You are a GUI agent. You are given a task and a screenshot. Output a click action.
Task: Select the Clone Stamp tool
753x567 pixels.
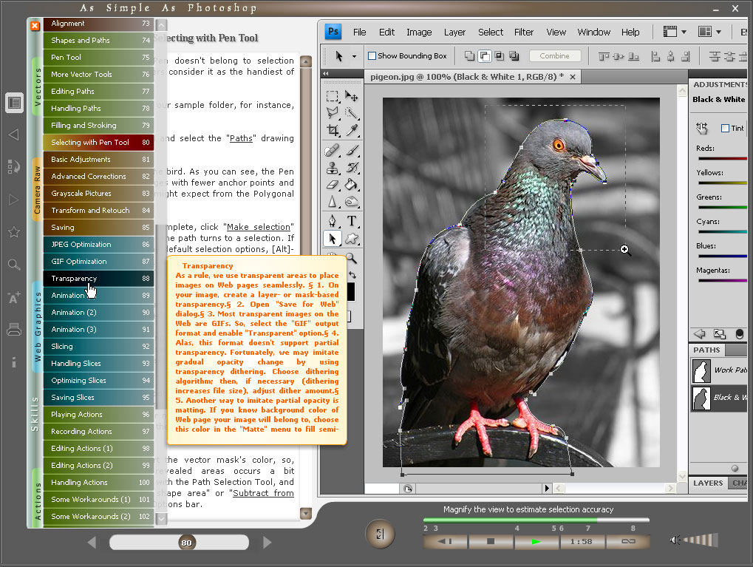coord(331,166)
